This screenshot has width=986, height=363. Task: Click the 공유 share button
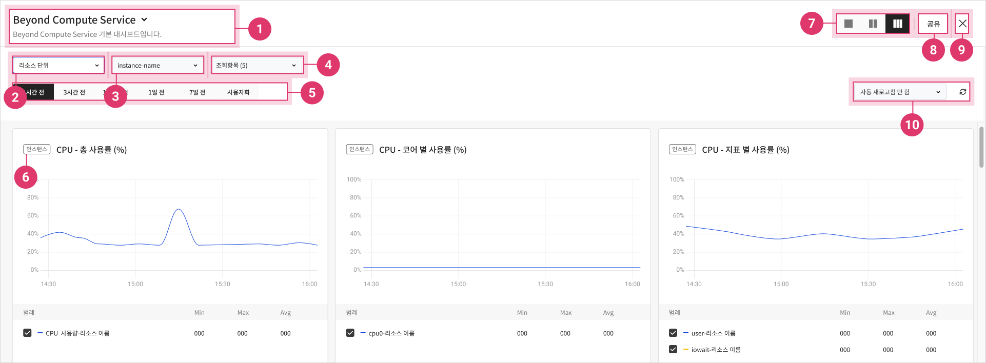pyautogui.click(x=933, y=24)
